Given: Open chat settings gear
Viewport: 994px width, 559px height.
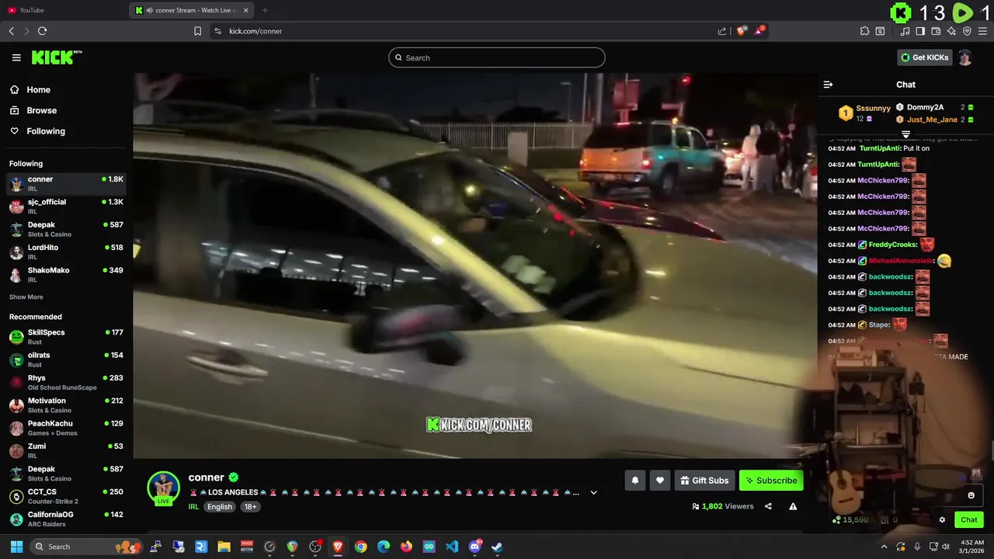Looking at the screenshot, I should tap(942, 519).
